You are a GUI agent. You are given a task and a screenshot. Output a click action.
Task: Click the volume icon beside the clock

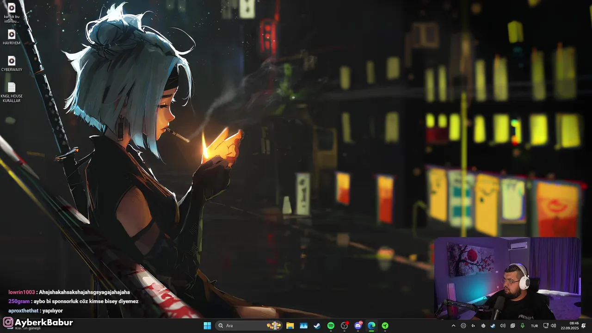tap(553, 326)
